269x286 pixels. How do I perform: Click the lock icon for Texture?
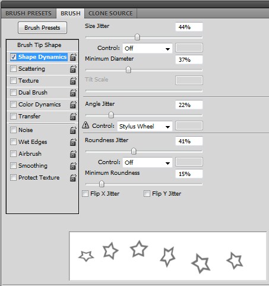tap(73, 81)
